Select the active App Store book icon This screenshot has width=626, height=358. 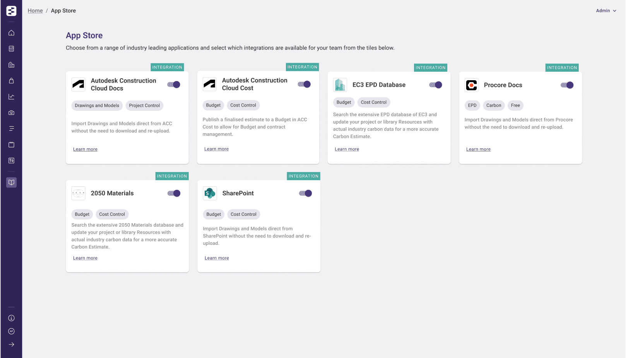12,182
